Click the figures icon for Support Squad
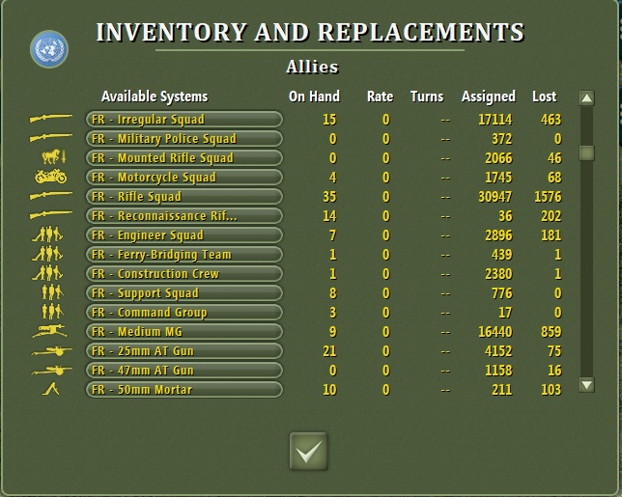Image resolution: width=622 pixels, height=497 pixels. (x=52, y=292)
